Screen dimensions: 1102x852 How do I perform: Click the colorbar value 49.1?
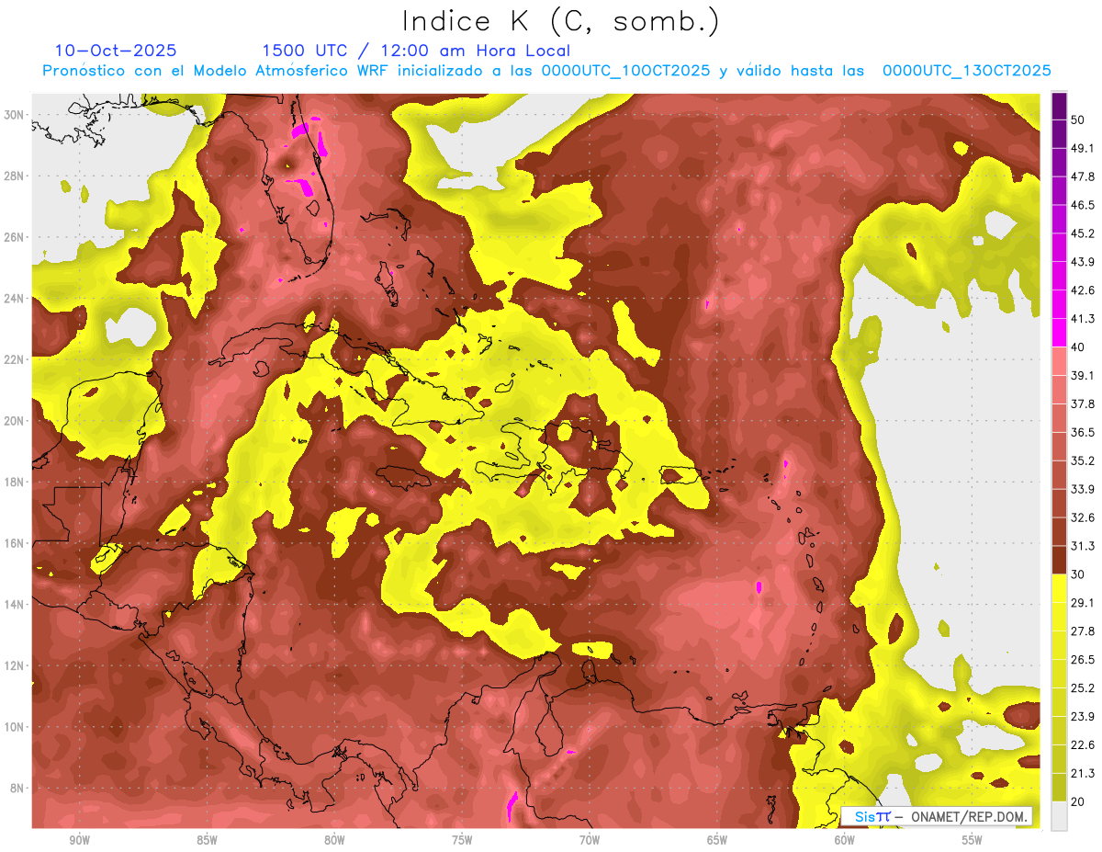click(x=1083, y=148)
